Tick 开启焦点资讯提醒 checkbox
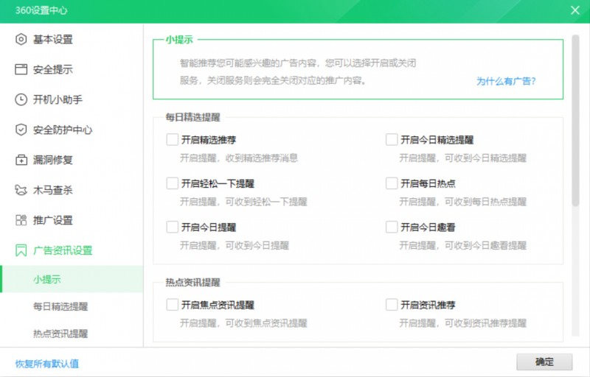The width and height of the screenshot is (590, 377). pyautogui.click(x=173, y=305)
